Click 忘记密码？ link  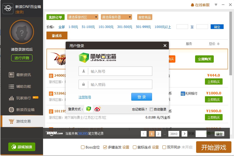tap(140, 109)
